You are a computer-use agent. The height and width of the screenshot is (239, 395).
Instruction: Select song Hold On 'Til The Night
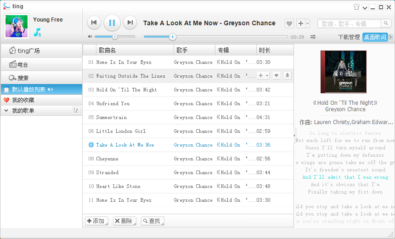pos(188,90)
